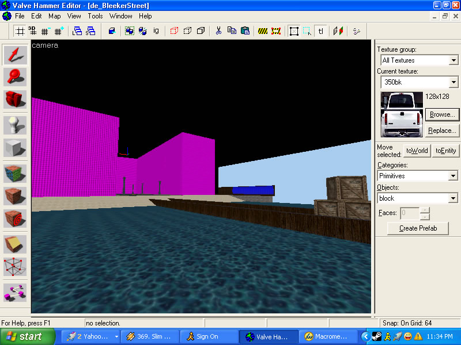Toggle the ignore groups 'ig' button

156,31
